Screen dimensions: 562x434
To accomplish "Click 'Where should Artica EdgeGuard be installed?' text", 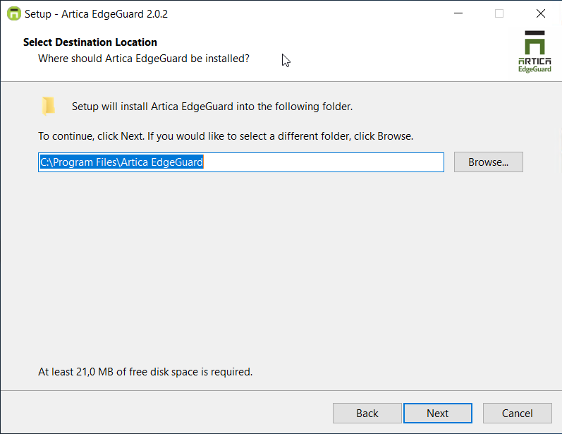I will coord(144,59).
